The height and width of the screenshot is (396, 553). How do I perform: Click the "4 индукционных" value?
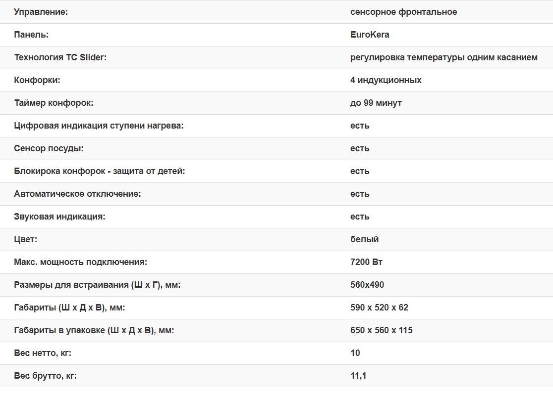click(x=386, y=80)
